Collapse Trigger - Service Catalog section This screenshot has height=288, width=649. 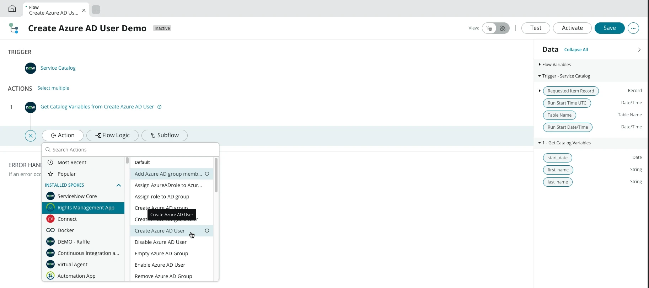540,76
